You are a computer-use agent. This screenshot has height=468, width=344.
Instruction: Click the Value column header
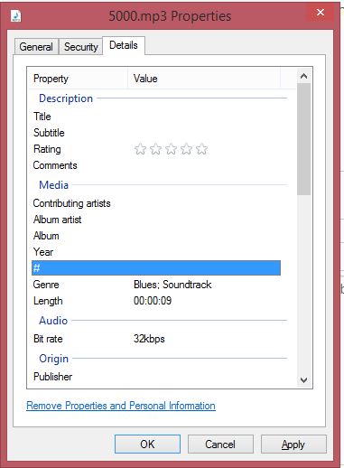[204, 79]
